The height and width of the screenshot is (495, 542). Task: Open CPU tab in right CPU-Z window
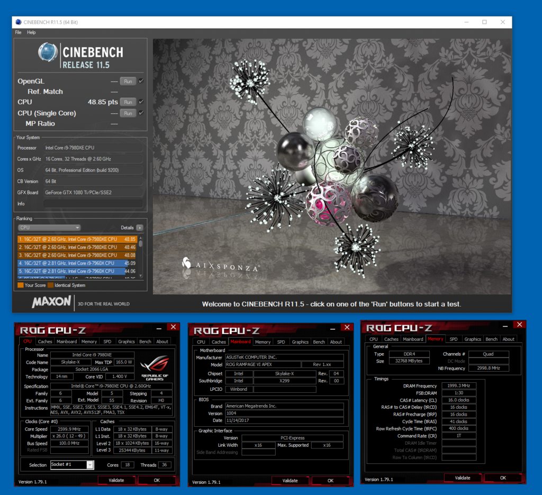click(x=374, y=339)
